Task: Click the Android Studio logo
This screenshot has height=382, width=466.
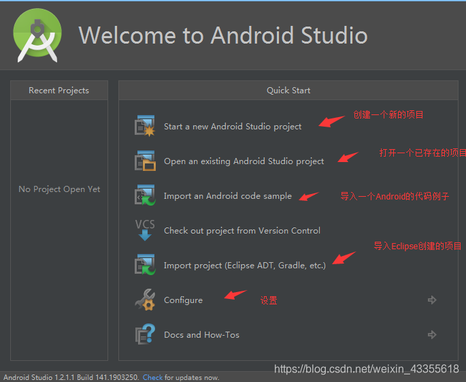Action: pos(37,35)
